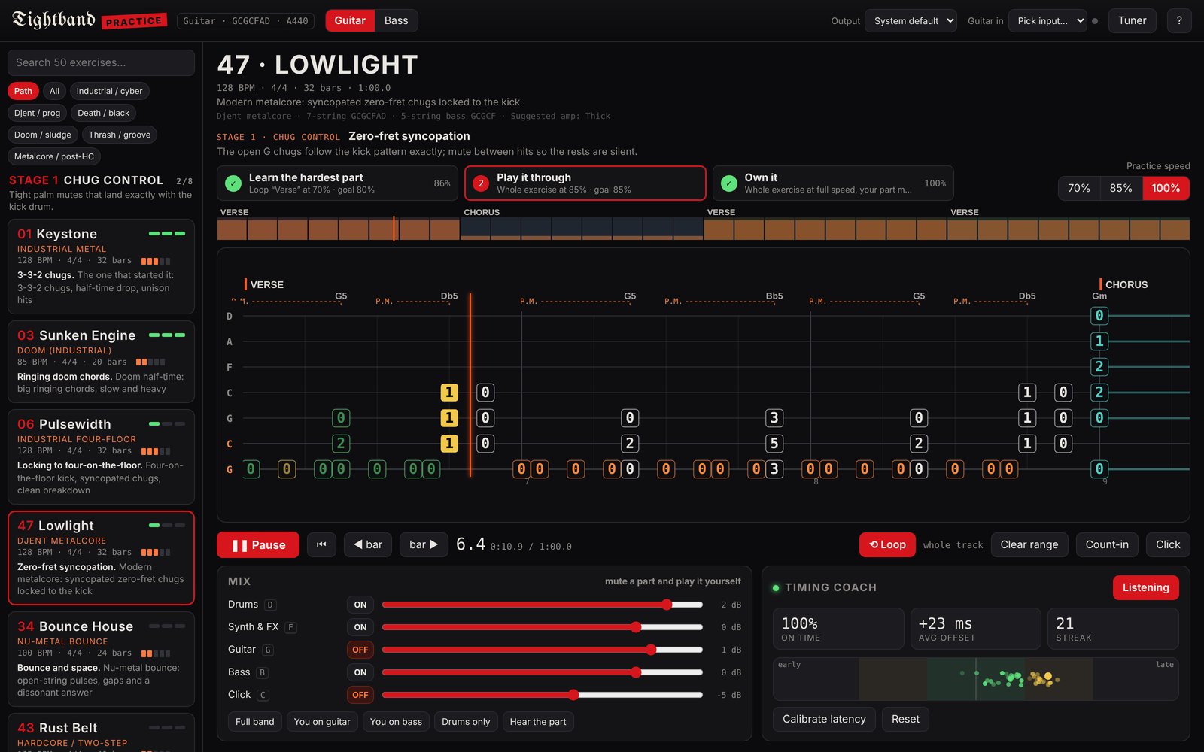The height and width of the screenshot is (752, 1204).
Task: Click the Count-in button
Action: click(1107, 544)
